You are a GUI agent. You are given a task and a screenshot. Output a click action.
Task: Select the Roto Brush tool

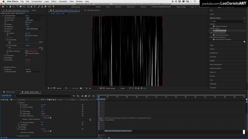point(50,7)
